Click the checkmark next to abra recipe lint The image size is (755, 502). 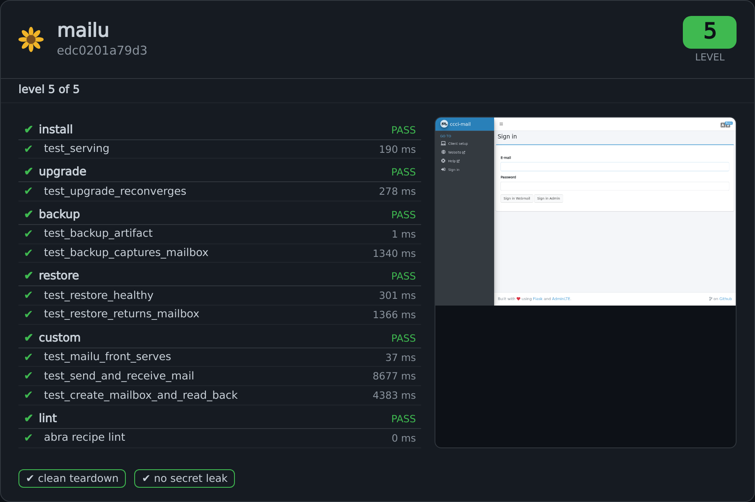pyautogui.click(x=29, y=437)
